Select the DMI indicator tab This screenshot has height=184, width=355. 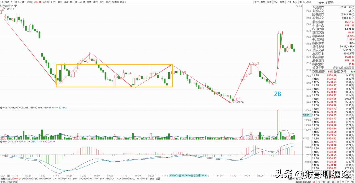[x=24, y=179]
